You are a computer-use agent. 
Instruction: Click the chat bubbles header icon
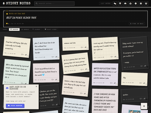(x=115, y=3)
